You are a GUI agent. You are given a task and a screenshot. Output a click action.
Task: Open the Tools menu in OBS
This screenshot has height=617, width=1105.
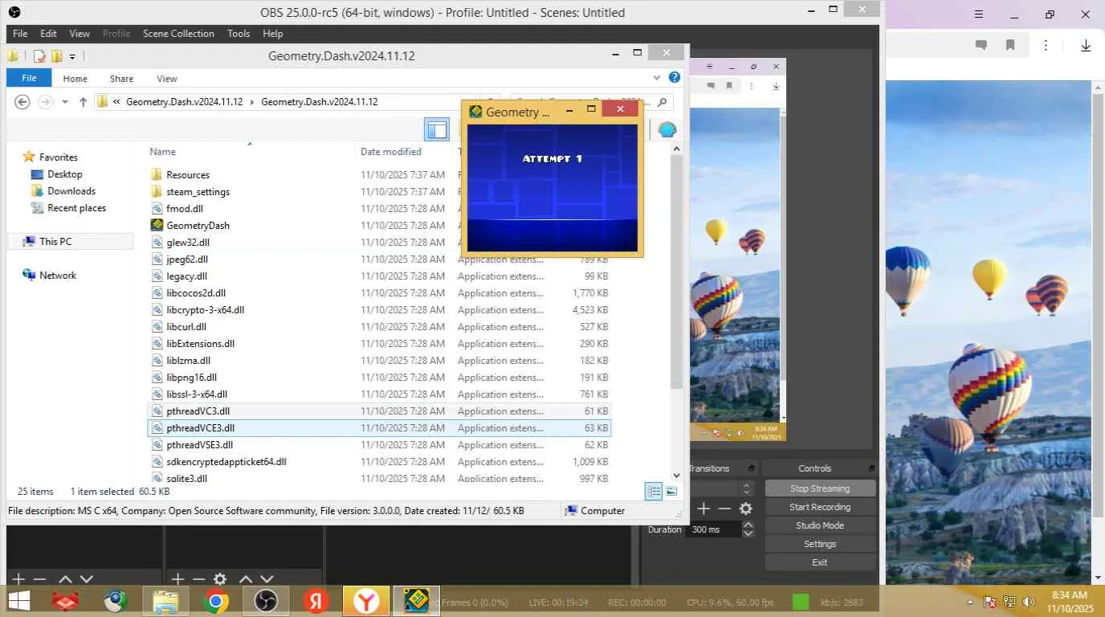coord(239,34)
